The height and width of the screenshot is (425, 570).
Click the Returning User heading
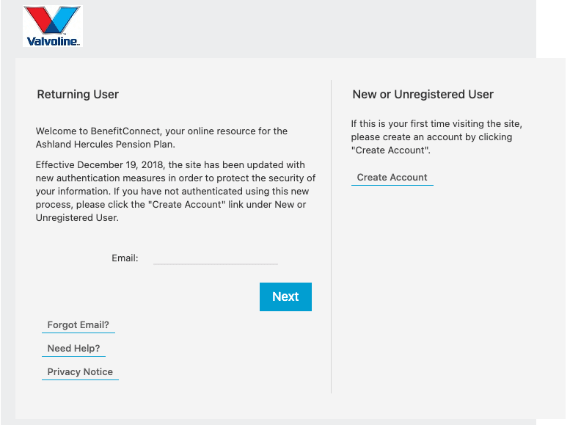coord(78,95)
